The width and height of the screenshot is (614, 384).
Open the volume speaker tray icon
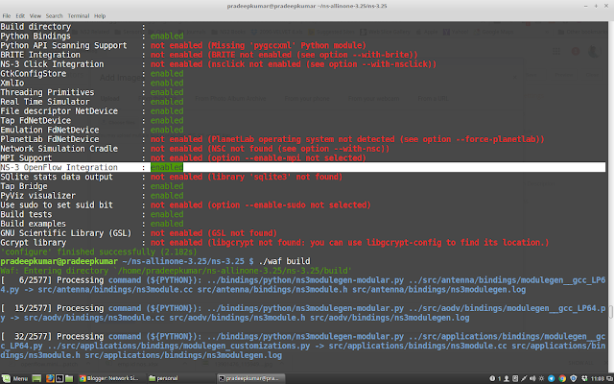(532, 378)
